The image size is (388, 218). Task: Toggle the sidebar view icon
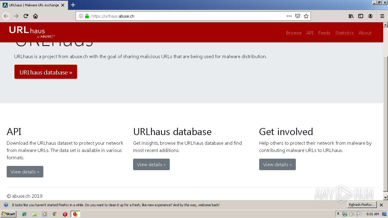pos(361,16)
